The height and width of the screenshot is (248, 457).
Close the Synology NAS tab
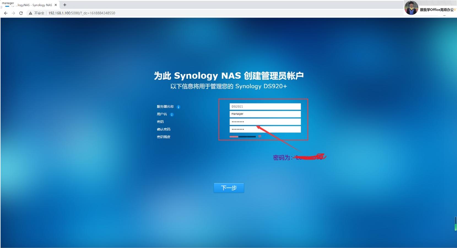tap(56, 5)
